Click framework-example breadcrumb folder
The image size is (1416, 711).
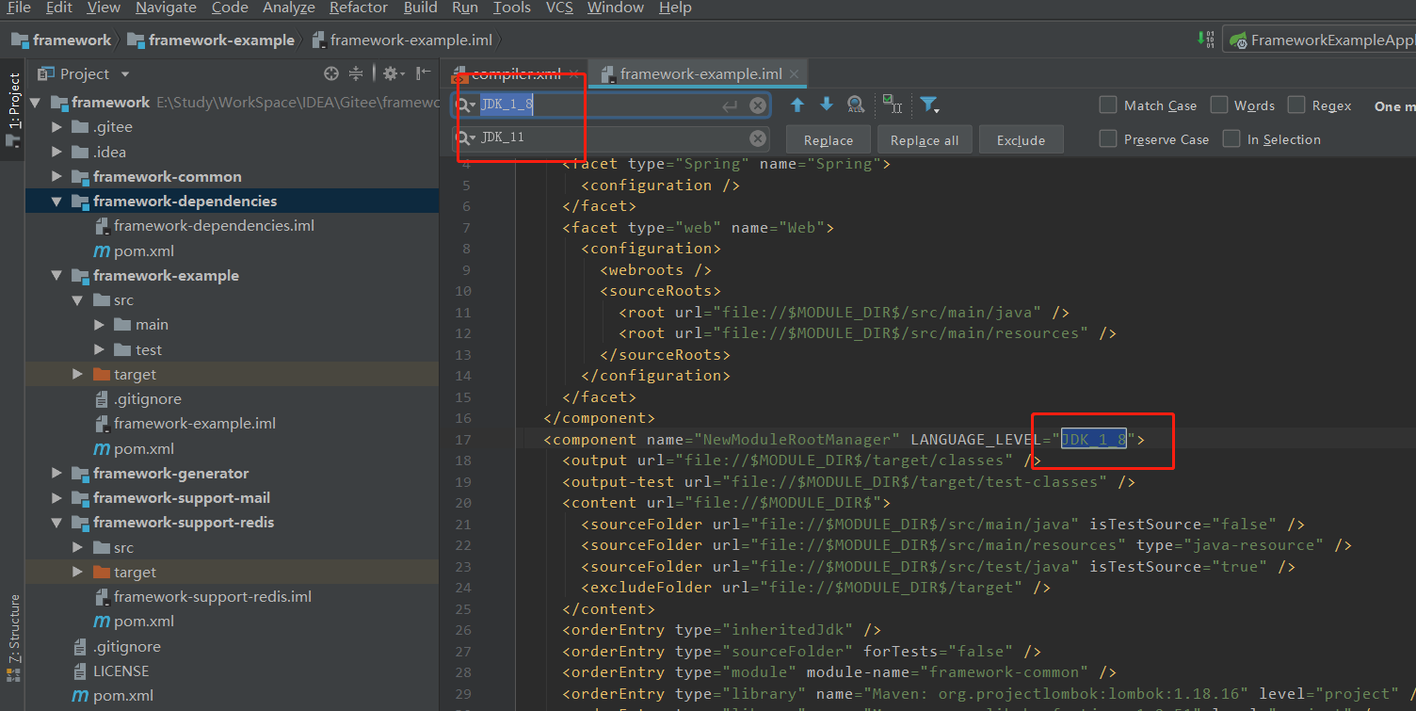click(x=211, y=40)
